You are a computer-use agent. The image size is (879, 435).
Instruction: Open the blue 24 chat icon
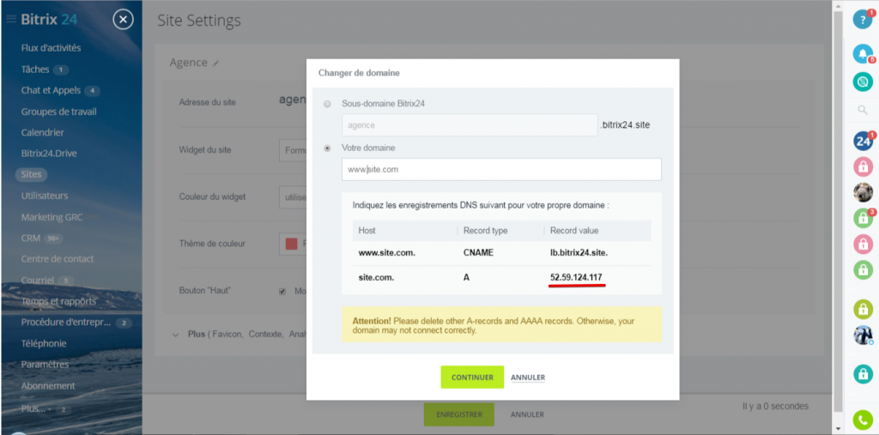coord(863,142)
